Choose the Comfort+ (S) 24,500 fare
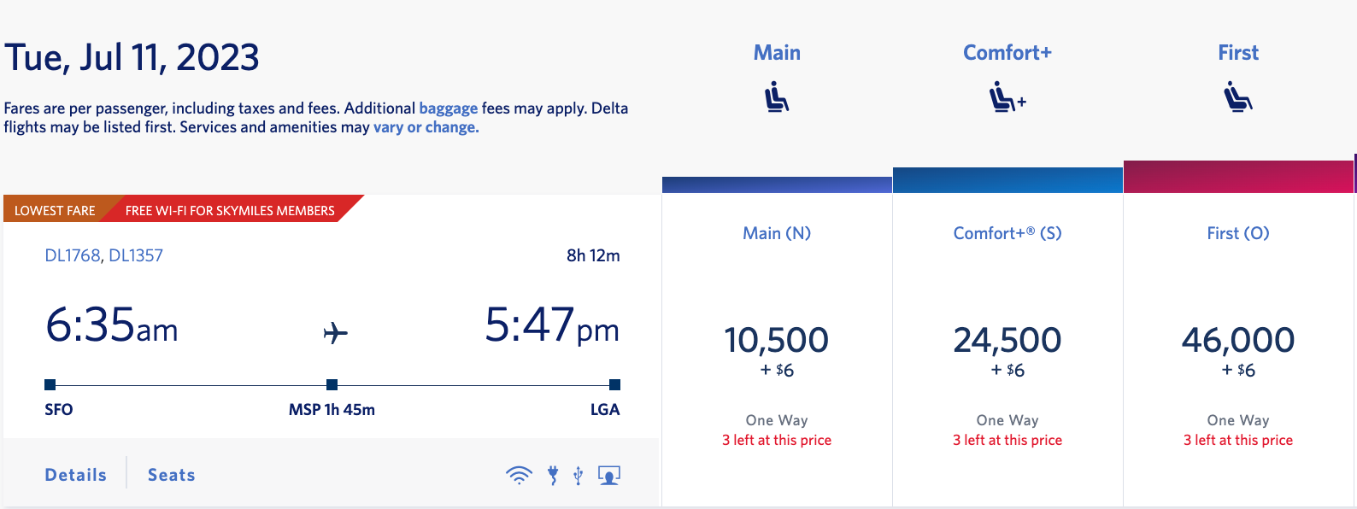Image resolution: width=1357 pixels, height=509 pixels. coord(1007,342)
